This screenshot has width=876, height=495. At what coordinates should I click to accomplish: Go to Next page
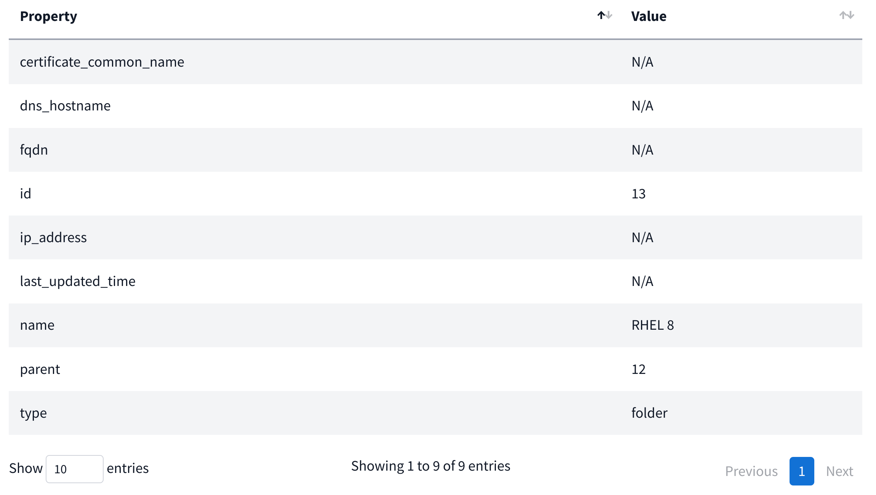839,471
